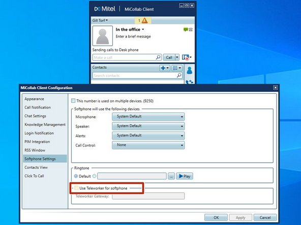The image size is (301, 225).
Task: Open Knowledge Management settings
Action: [45, 125]
